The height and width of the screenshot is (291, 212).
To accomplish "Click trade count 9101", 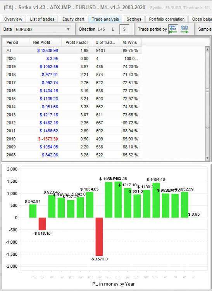I will tap(100, 50).
